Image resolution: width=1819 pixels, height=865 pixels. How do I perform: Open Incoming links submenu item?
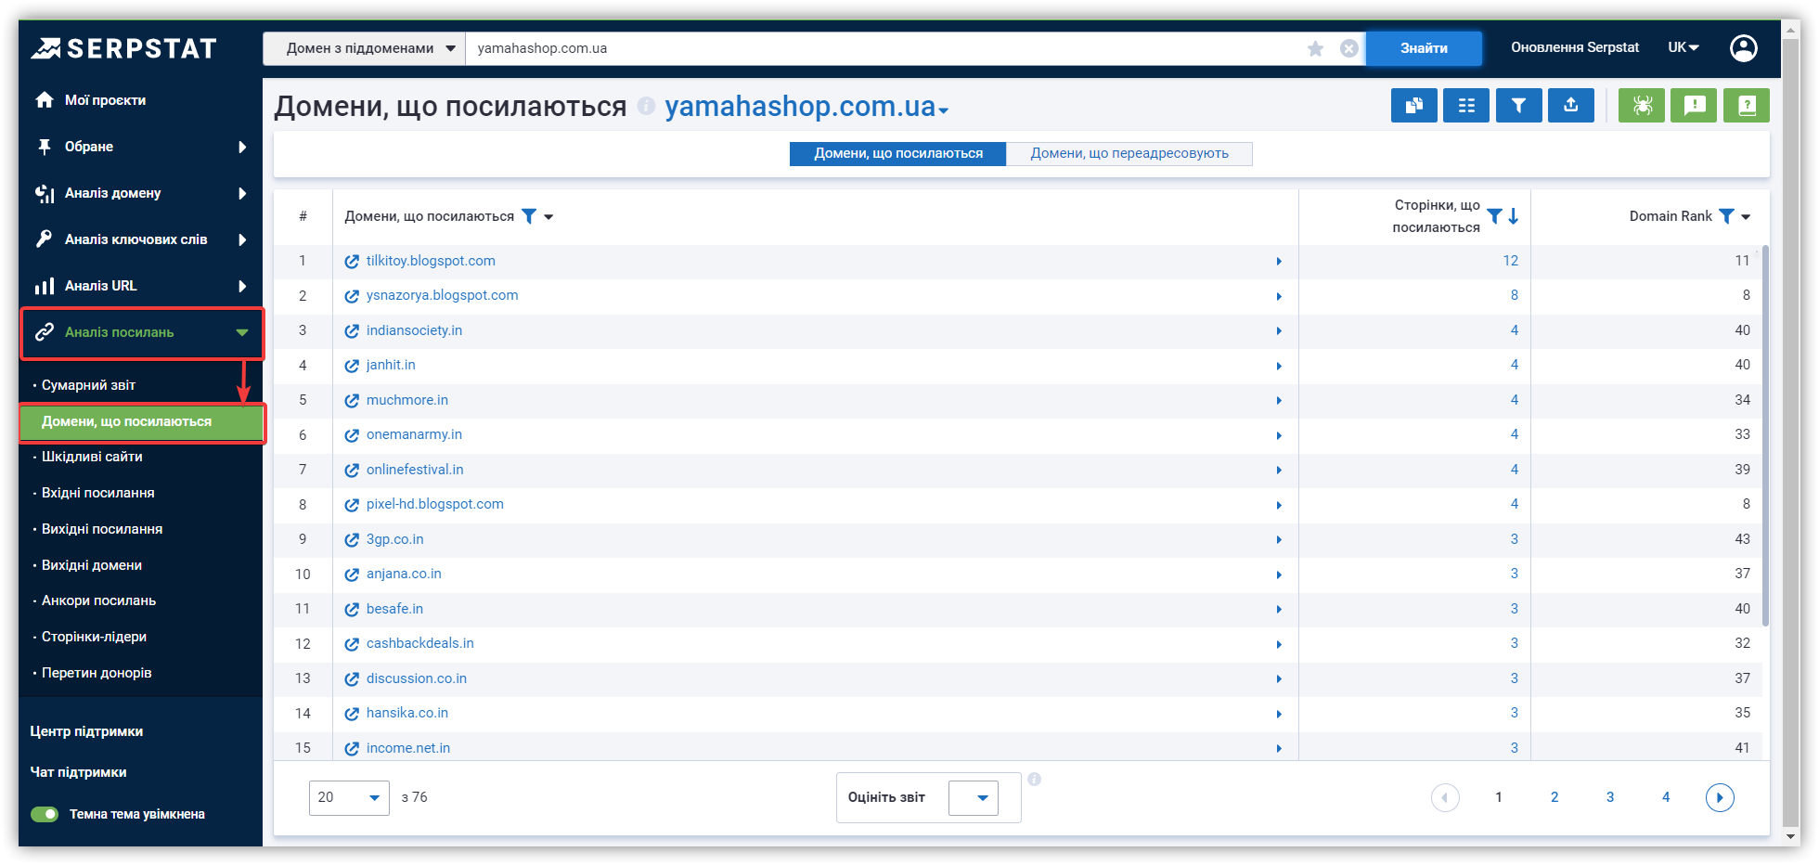click(98, 493)
